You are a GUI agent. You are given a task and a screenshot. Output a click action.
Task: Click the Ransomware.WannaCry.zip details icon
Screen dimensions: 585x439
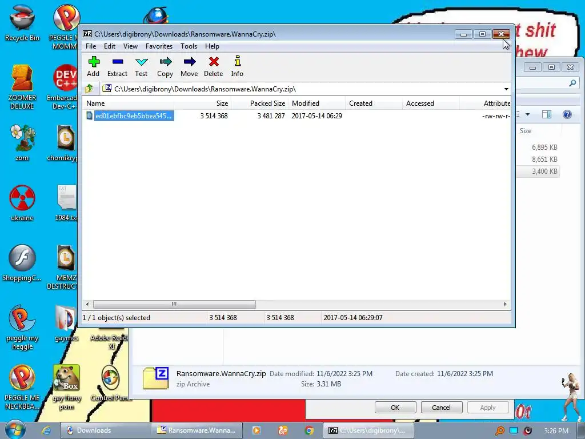pyautogui.click(x=156, y=378)
